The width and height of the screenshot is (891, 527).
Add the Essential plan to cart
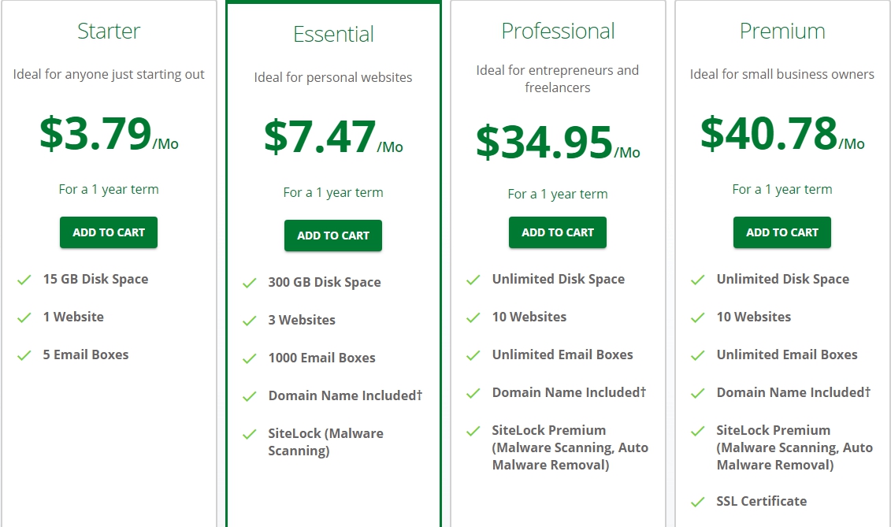(333, 236)
